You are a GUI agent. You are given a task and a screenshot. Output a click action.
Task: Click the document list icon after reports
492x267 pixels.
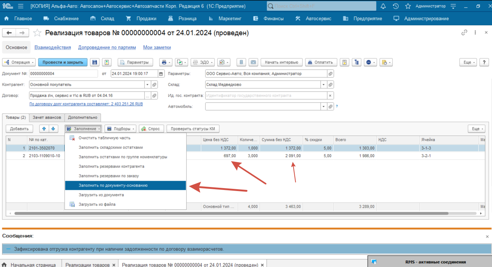click(241, 62)
